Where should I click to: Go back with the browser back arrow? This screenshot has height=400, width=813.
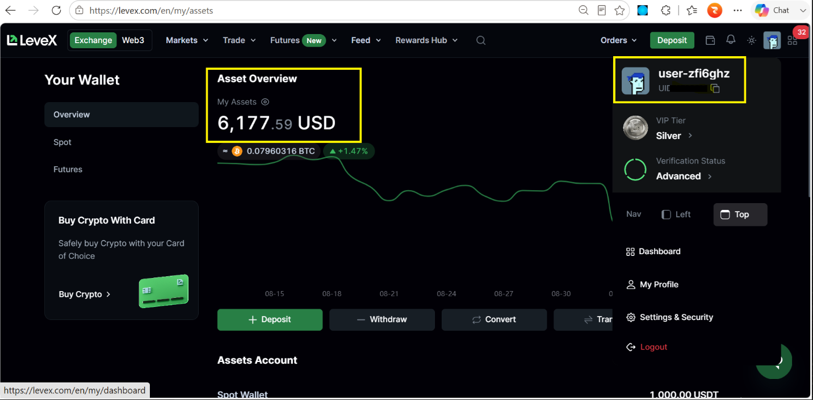click(x=10, y=10)
